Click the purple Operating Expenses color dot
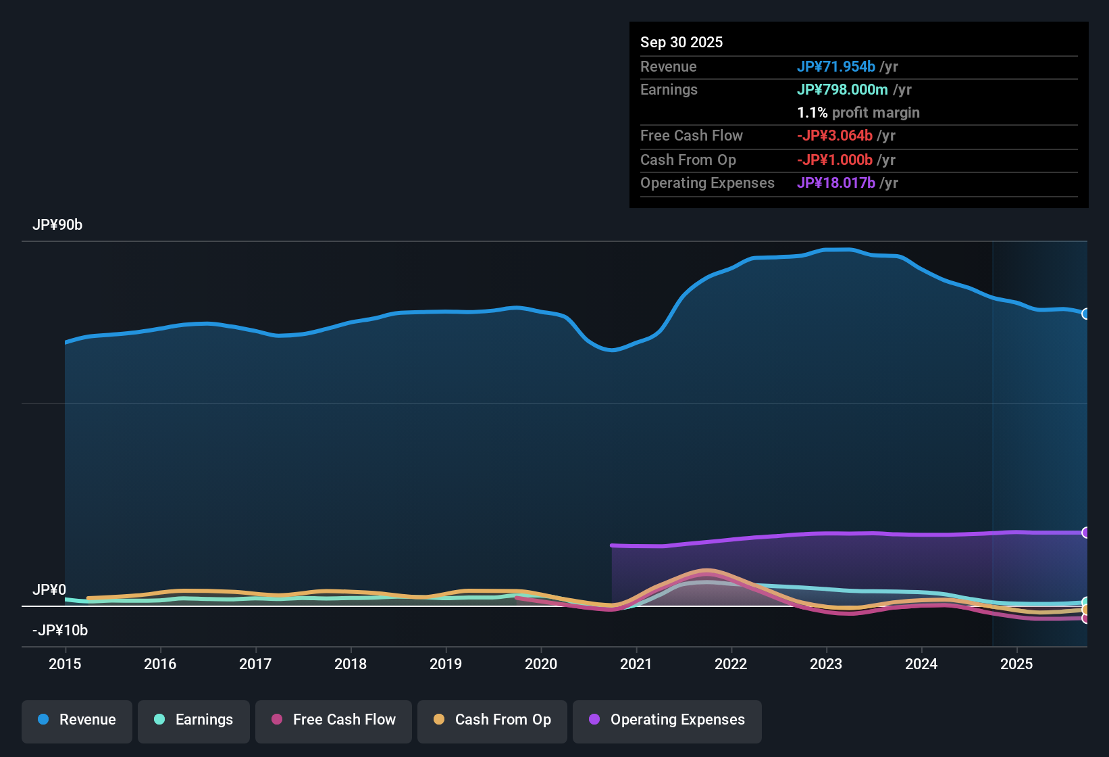Image resolution: width=1109 pixels, height=757 pixels. (x=593, y=720)
